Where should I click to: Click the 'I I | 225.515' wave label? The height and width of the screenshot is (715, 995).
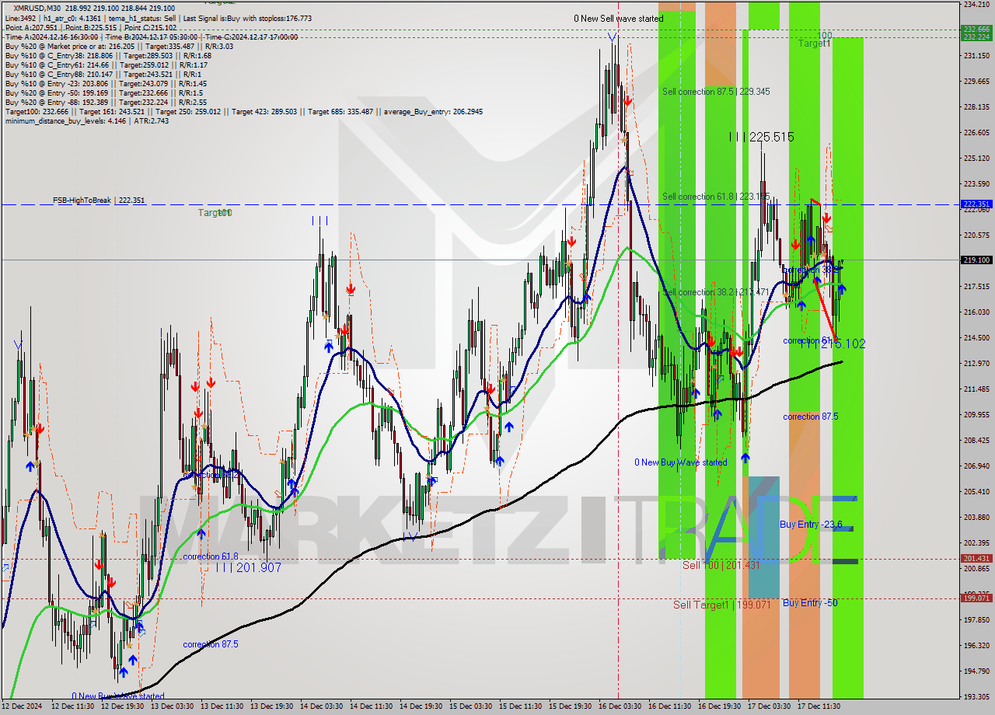(x=761, y=137)
